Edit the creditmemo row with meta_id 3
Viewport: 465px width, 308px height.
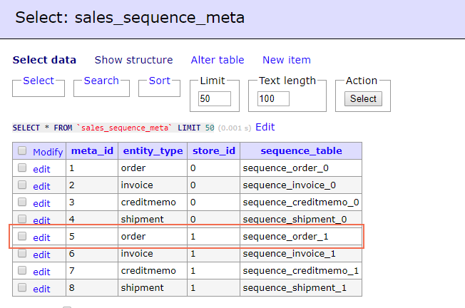tap(41, 203)
